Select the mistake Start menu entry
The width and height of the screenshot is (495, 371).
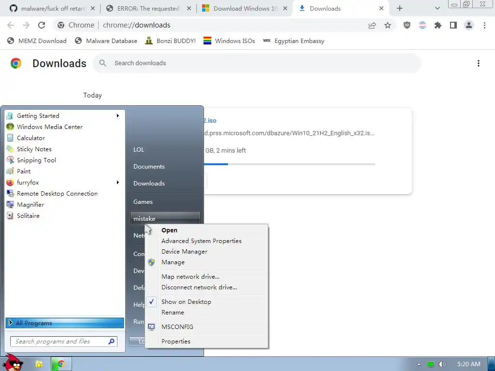(x=165, y=218)
